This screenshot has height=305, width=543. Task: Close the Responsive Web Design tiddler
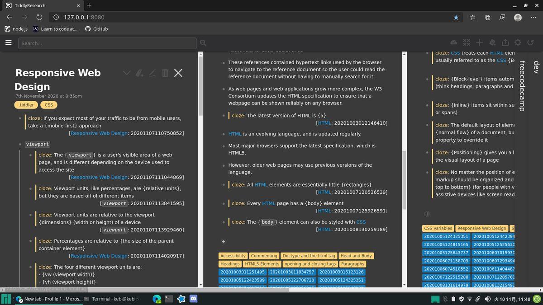[x=178, y=73]
